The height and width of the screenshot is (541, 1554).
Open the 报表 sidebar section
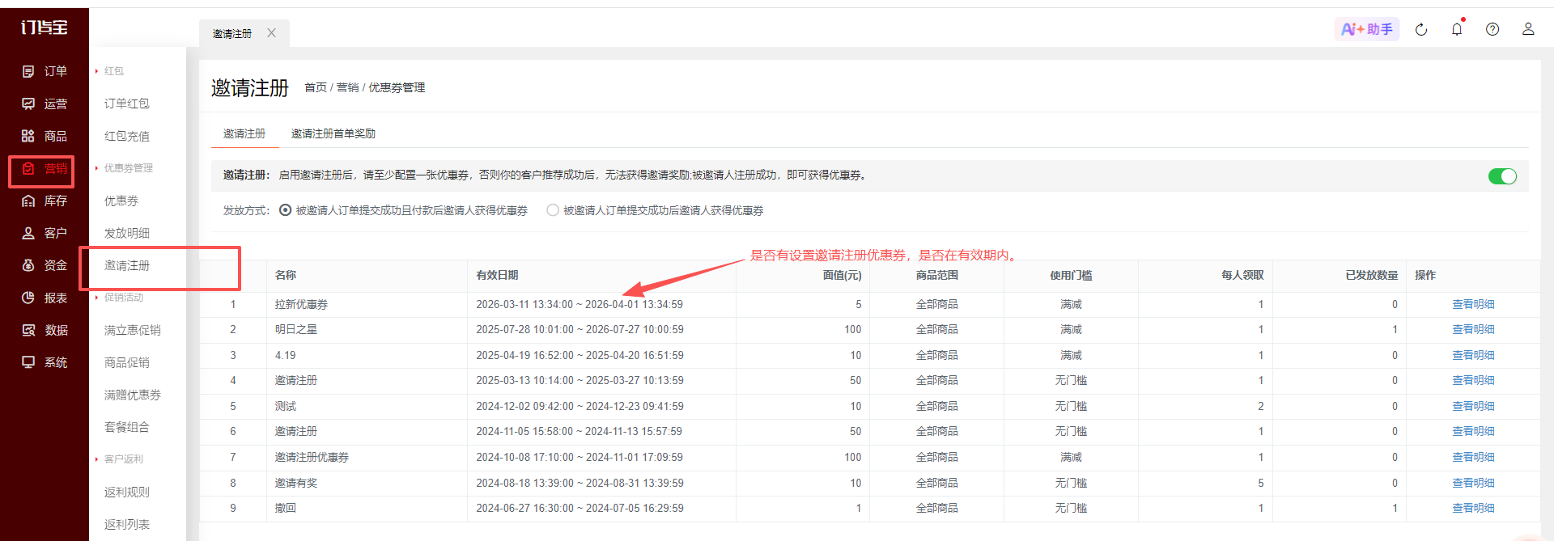(45, 298)
